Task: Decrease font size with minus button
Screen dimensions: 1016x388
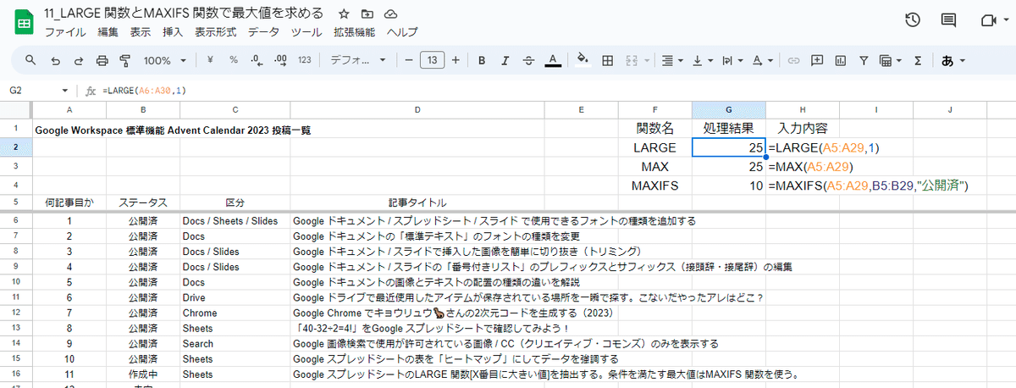Action: tap(408, 60)
